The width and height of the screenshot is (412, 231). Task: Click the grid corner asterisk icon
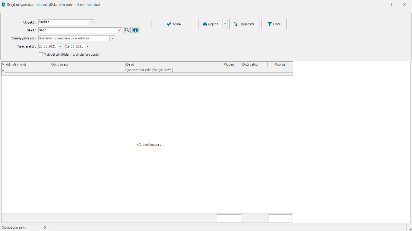click(3, 64)
